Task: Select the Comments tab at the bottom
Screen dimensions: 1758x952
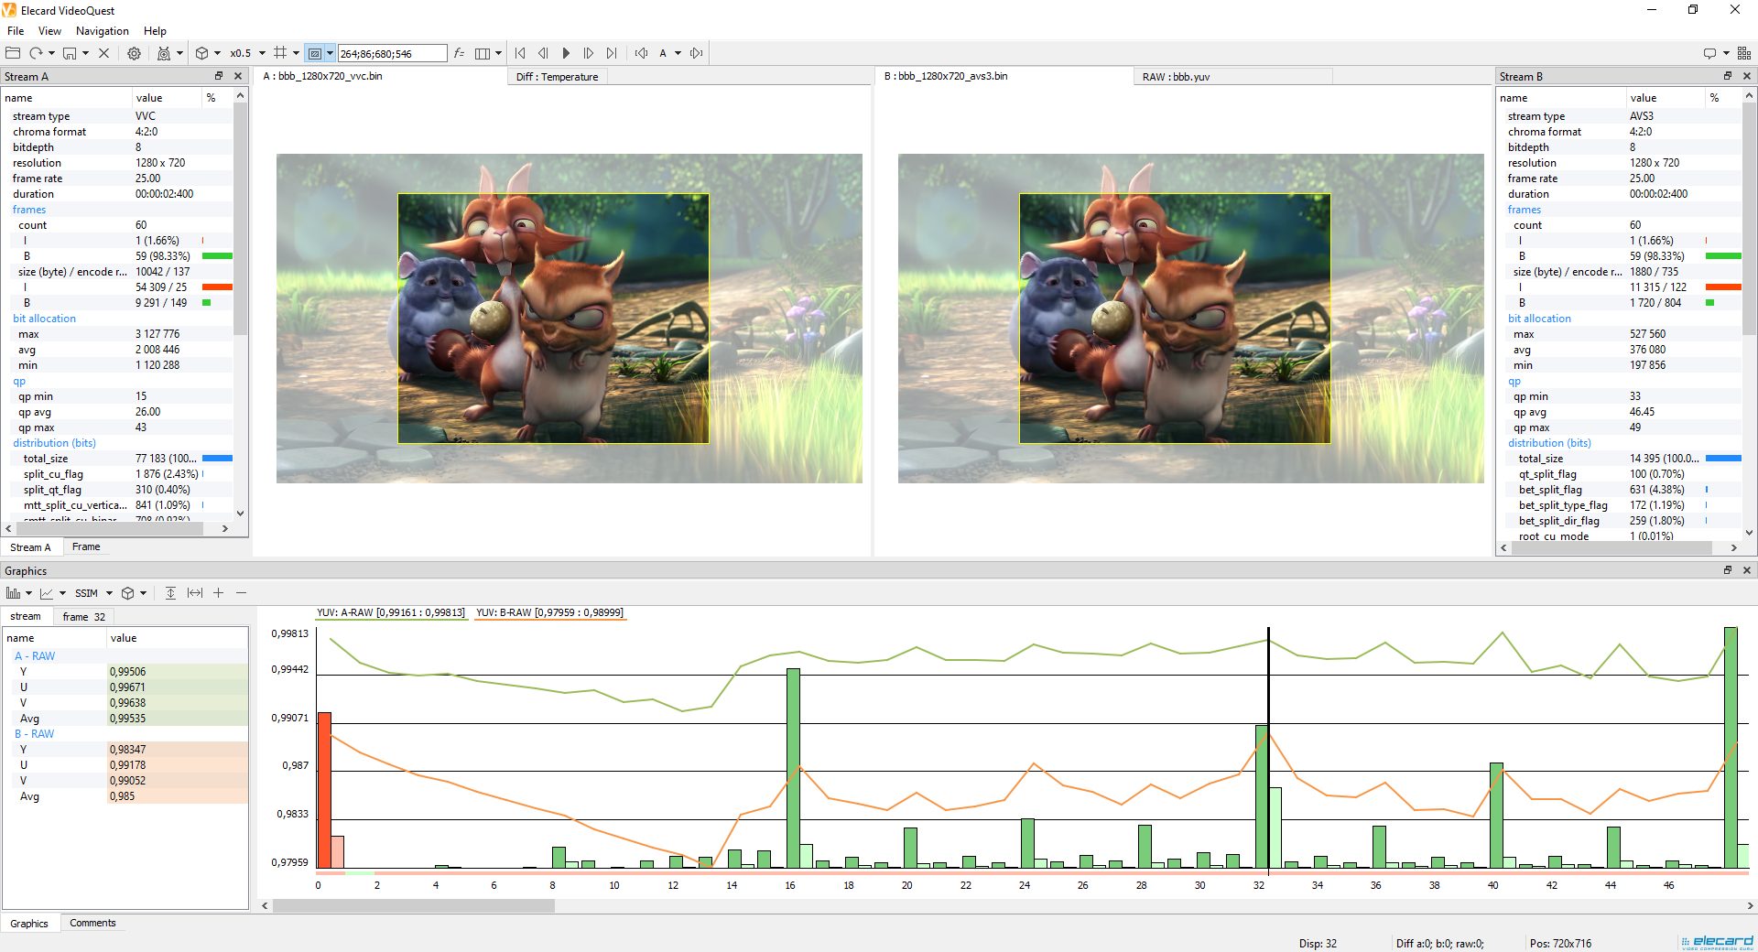Action: [x=92, y=923]
